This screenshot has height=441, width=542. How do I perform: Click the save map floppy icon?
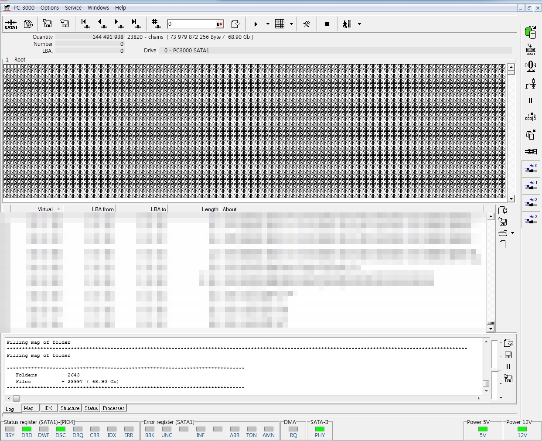point(48,24)
